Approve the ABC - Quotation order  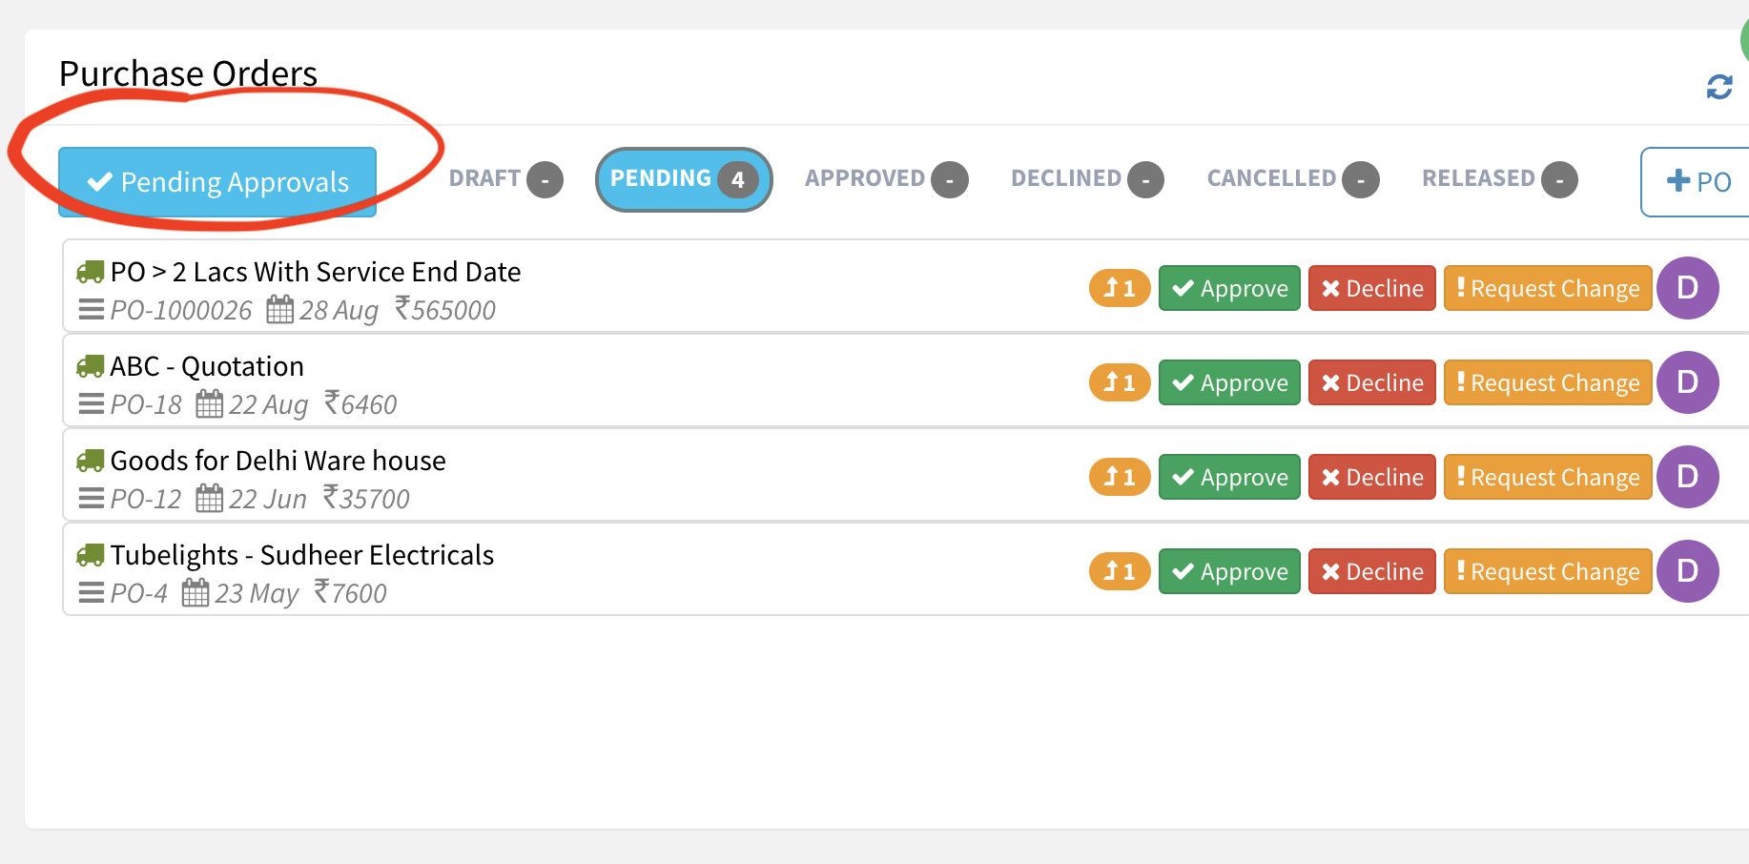tap(1228, 382)
